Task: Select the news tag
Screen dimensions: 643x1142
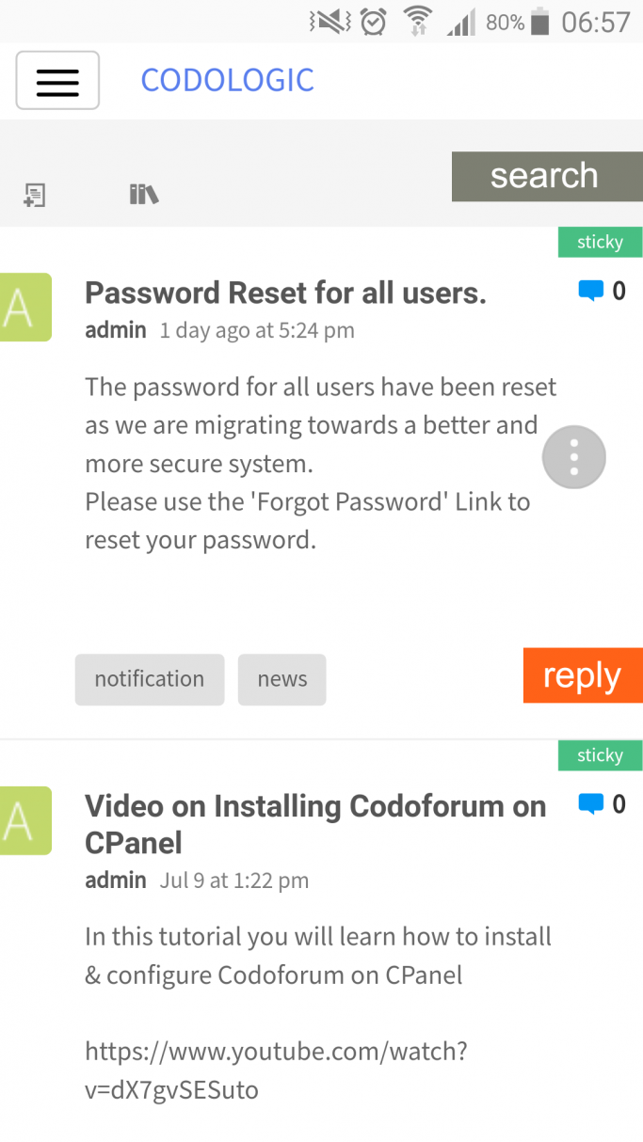Action: 282,679
